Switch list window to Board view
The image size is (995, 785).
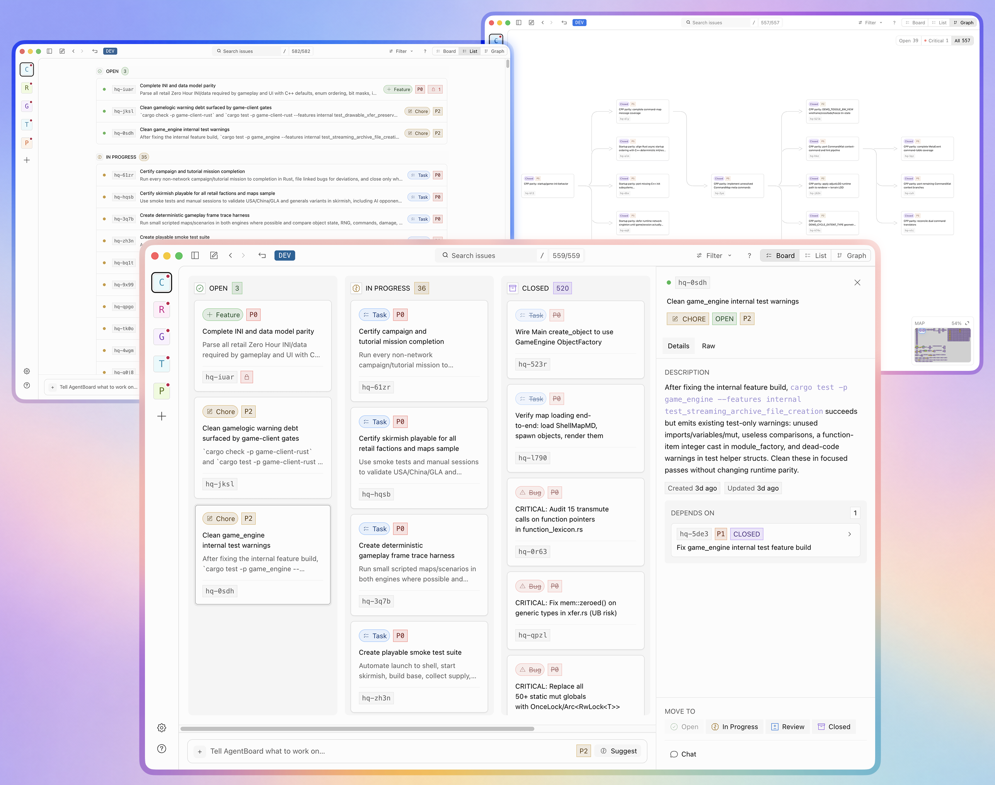tap(446, 51)
